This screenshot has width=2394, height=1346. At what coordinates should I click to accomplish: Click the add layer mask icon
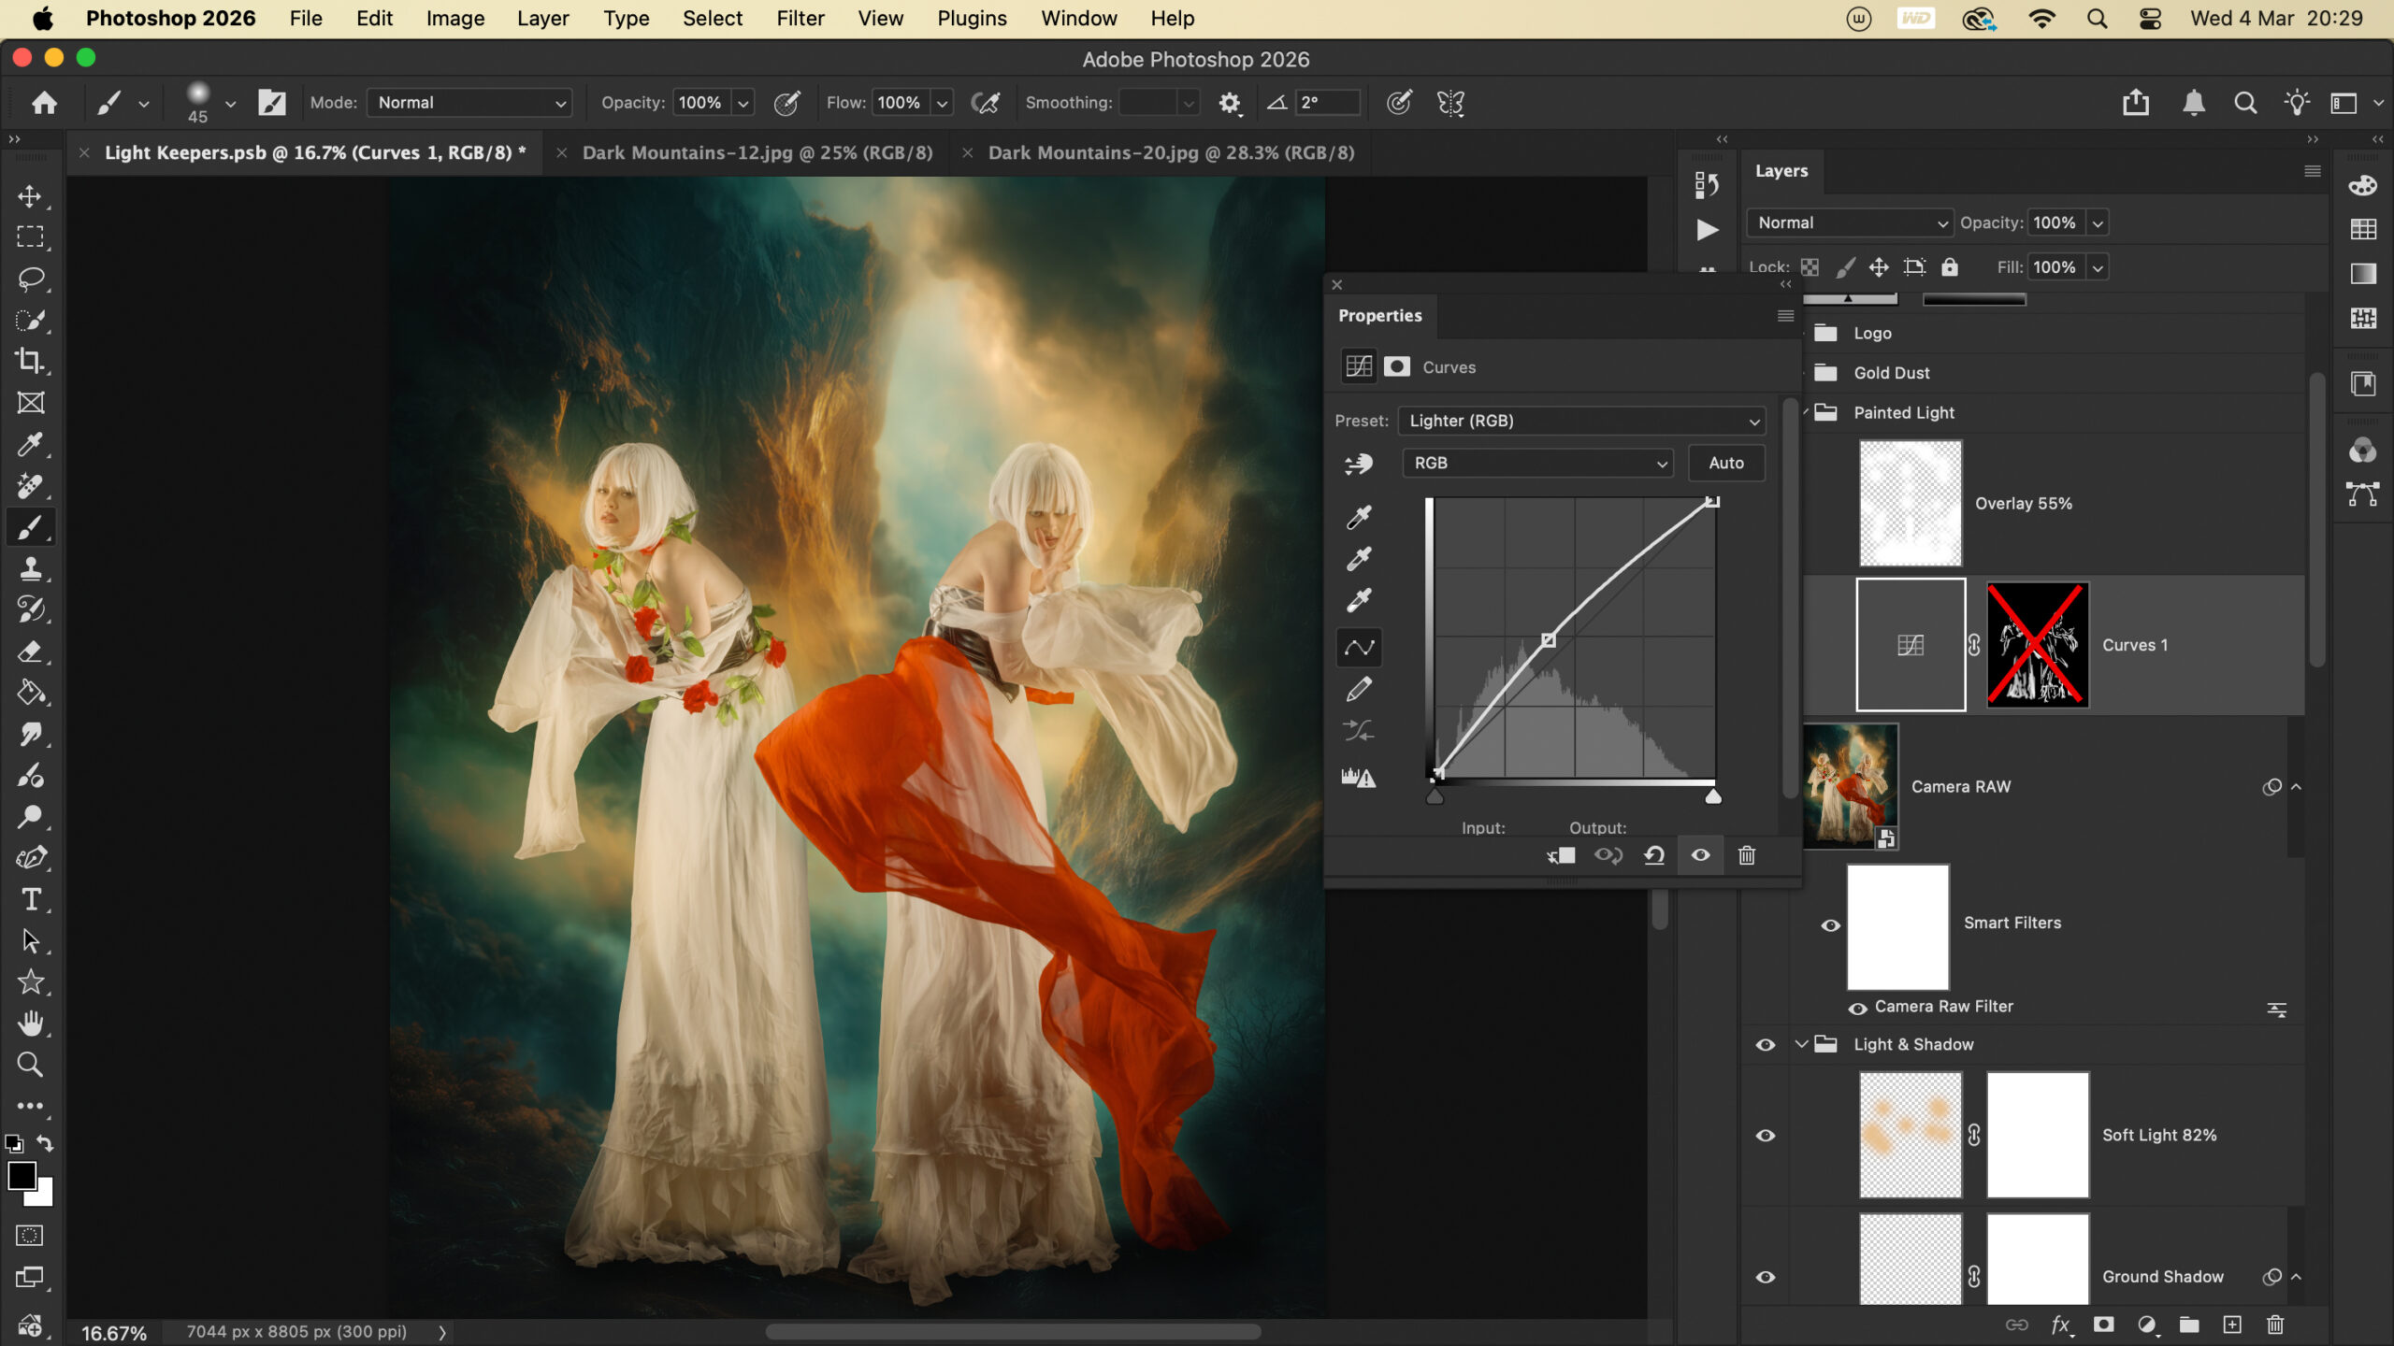click(x=2104, y=1325)
